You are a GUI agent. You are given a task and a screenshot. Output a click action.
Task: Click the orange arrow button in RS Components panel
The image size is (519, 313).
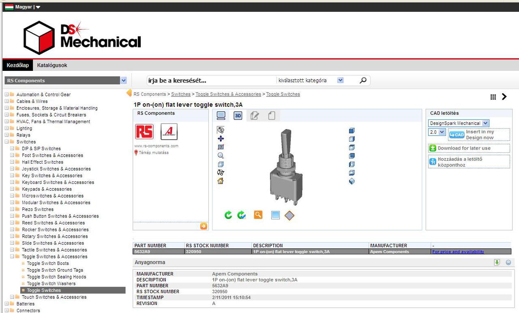pos(204,226)
